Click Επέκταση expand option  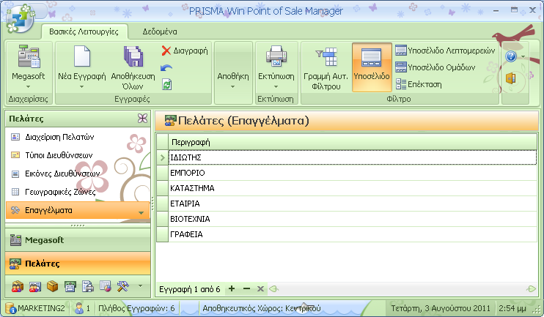pos(419,84)
